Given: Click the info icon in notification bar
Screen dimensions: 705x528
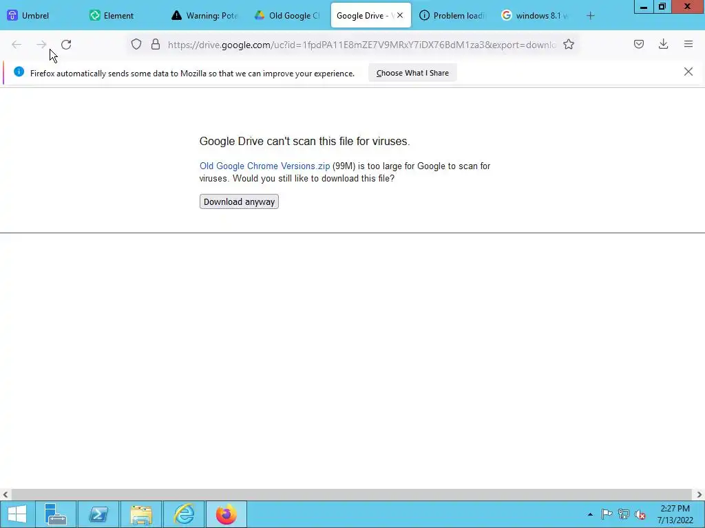Looking at the screenshot, I should (19, 71).
